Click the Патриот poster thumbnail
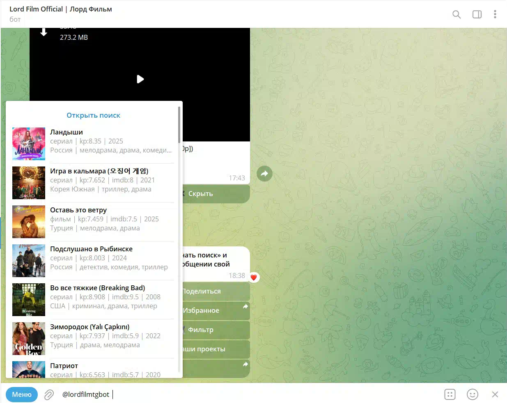 pos(29,369)
